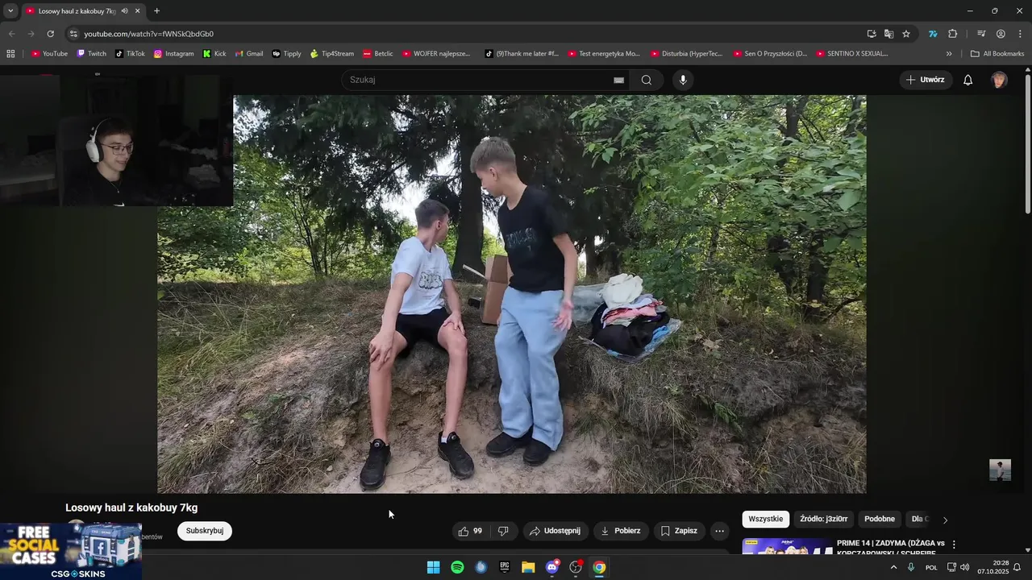The image size is (1032, 580).
Task: Open the Gmail bookmark
Action: tap(249, 54)
